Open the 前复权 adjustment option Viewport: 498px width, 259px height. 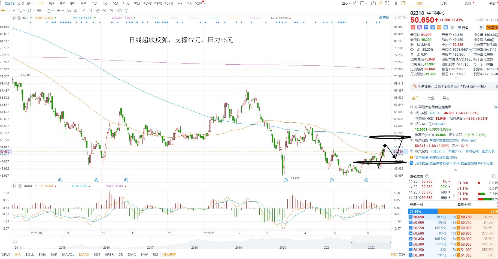(x=384, y=18)
